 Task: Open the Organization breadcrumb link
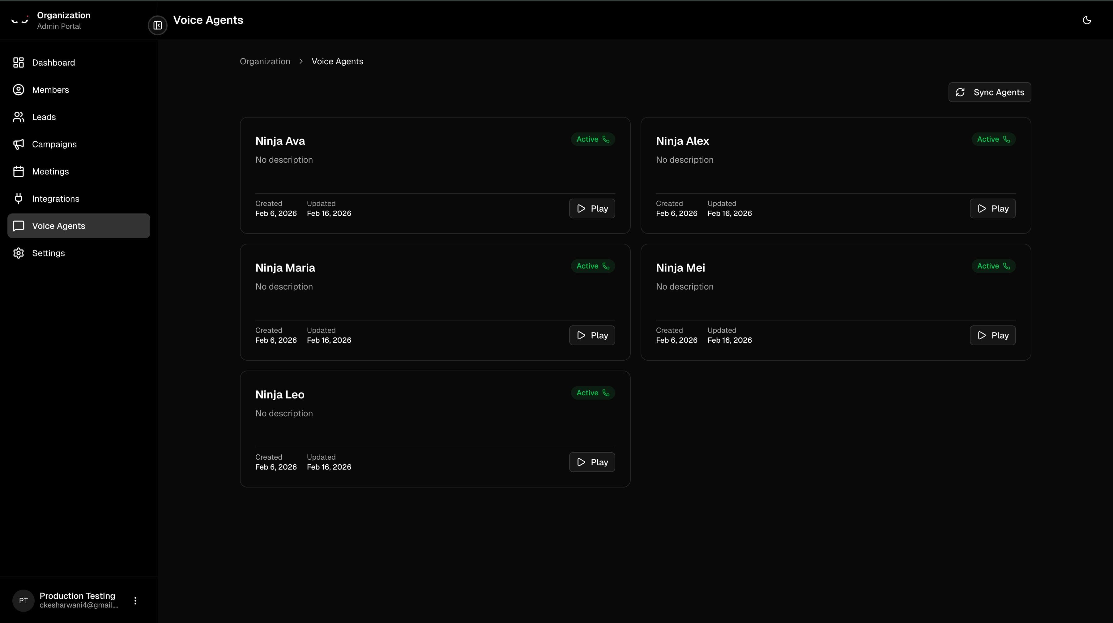coord(265,61)
